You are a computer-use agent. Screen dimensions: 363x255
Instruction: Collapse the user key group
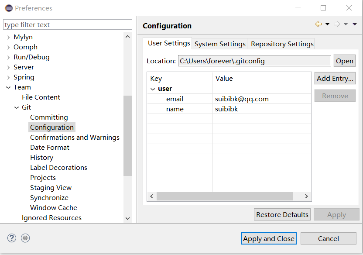click(153, 89)
